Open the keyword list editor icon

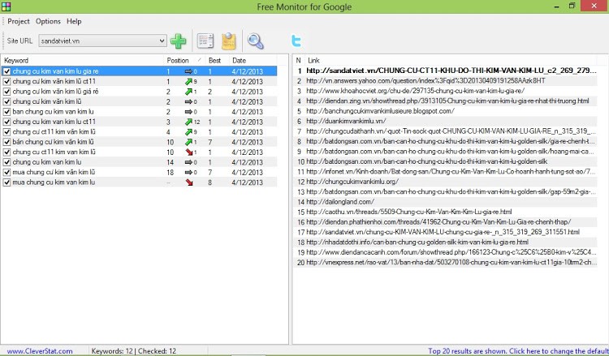pos(205,41)
